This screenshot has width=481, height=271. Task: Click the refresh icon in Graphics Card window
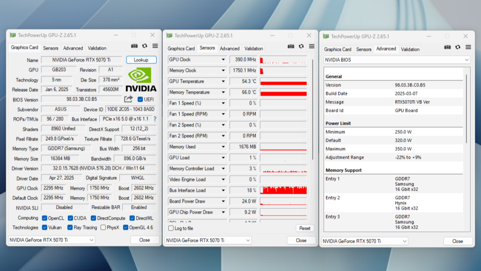pos(145,46)
